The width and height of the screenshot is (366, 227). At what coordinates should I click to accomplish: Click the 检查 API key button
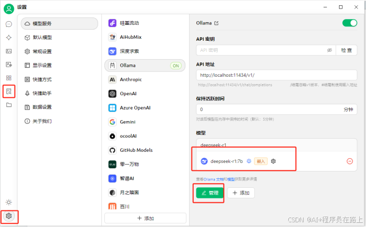346,50
